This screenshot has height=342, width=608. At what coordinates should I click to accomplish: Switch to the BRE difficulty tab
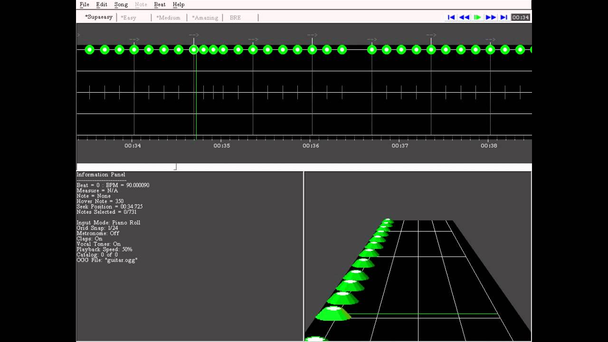235,18
